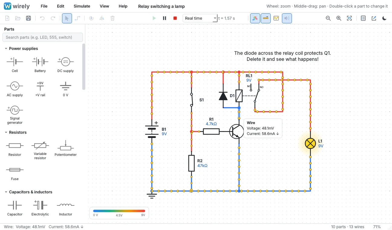
Task: Choose the DC supply part
Action: point(66,65)
